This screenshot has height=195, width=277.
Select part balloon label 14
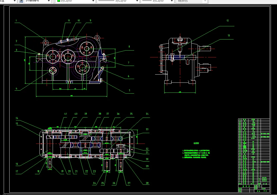17,118
